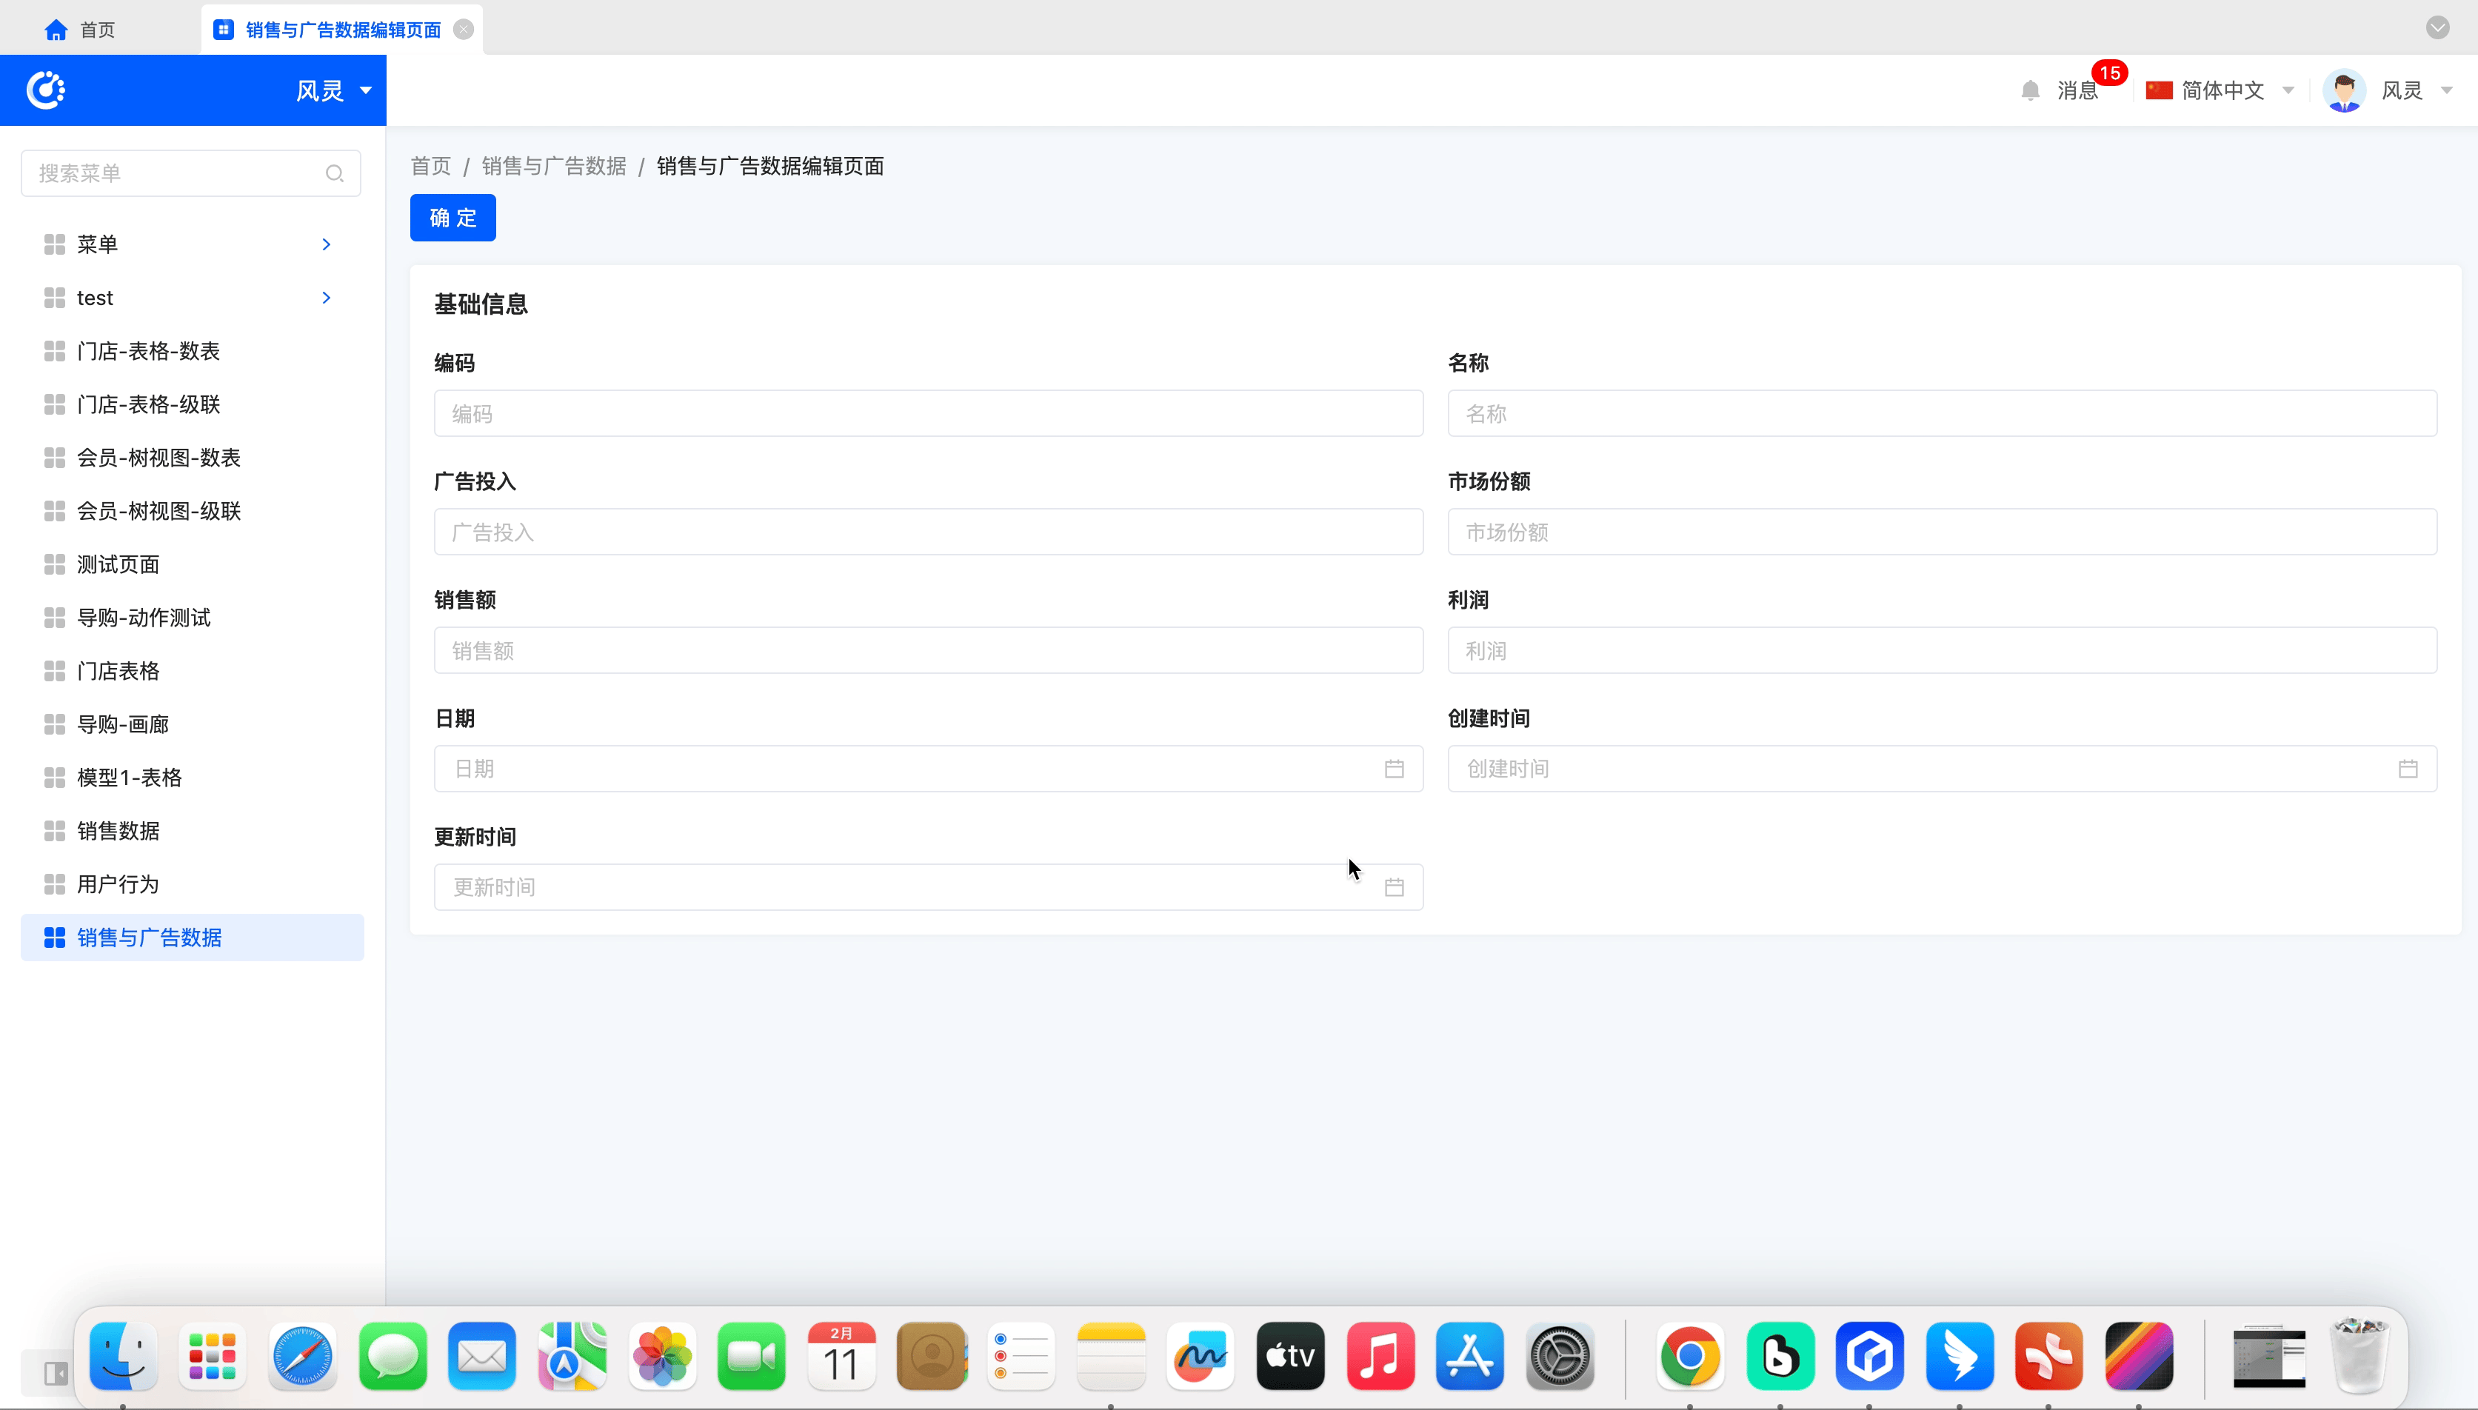Close the 销售与广告数据编辑页面 tab
The width and height of the screenshot is (2478, 1410).
(464, 29)
